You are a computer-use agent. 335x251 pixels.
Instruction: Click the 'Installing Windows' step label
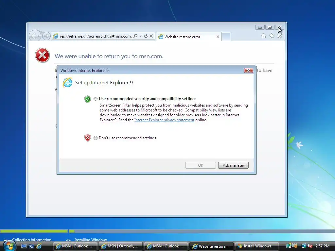pyautogui.click(x=91, y=240)
